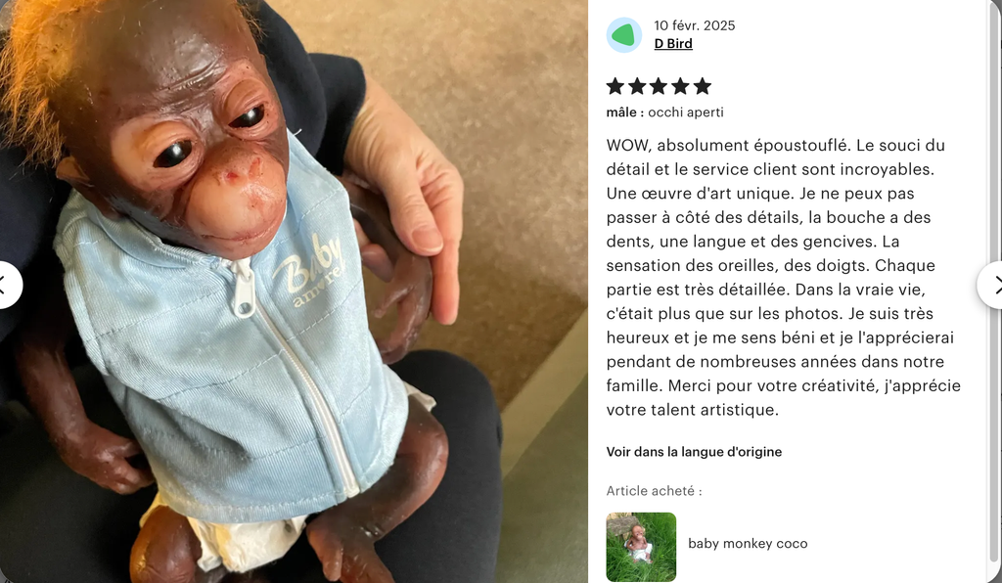Click the large baby monkey review photo
Image resolution: width=1002 pixels, height=583 pixels.
pyautogui.click(x=294, y=291)
